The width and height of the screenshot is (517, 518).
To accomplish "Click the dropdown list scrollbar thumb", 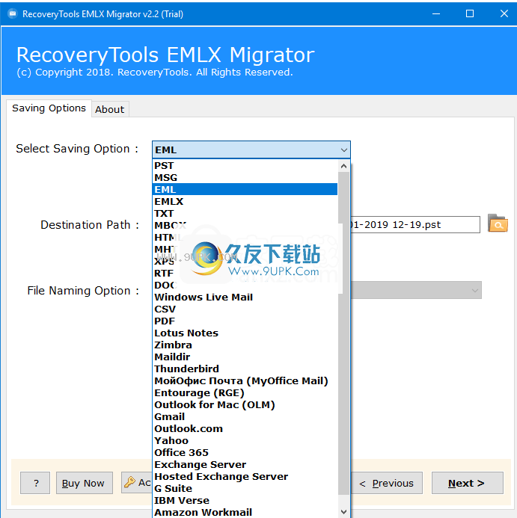I will point(343,333).
